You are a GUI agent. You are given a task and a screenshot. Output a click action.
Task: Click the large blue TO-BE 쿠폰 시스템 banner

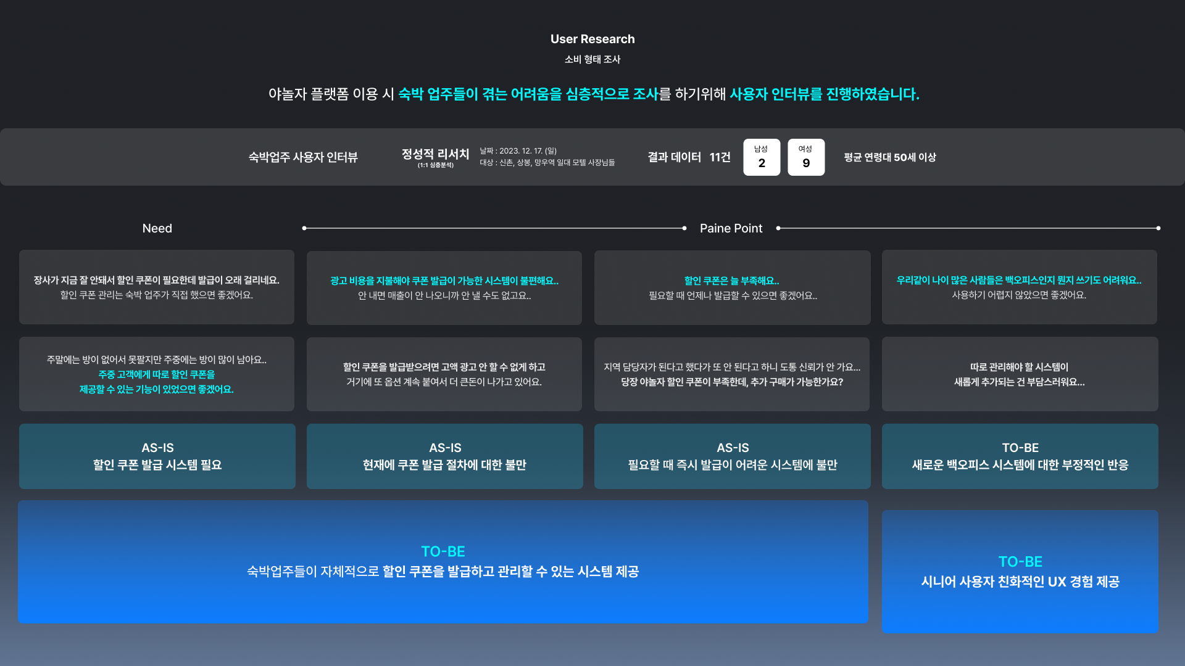[444, 562]
